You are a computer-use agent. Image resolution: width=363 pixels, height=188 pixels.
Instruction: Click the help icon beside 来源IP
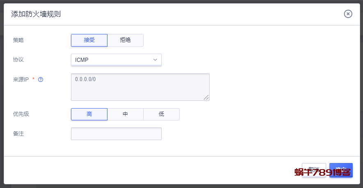click(41, 80)
